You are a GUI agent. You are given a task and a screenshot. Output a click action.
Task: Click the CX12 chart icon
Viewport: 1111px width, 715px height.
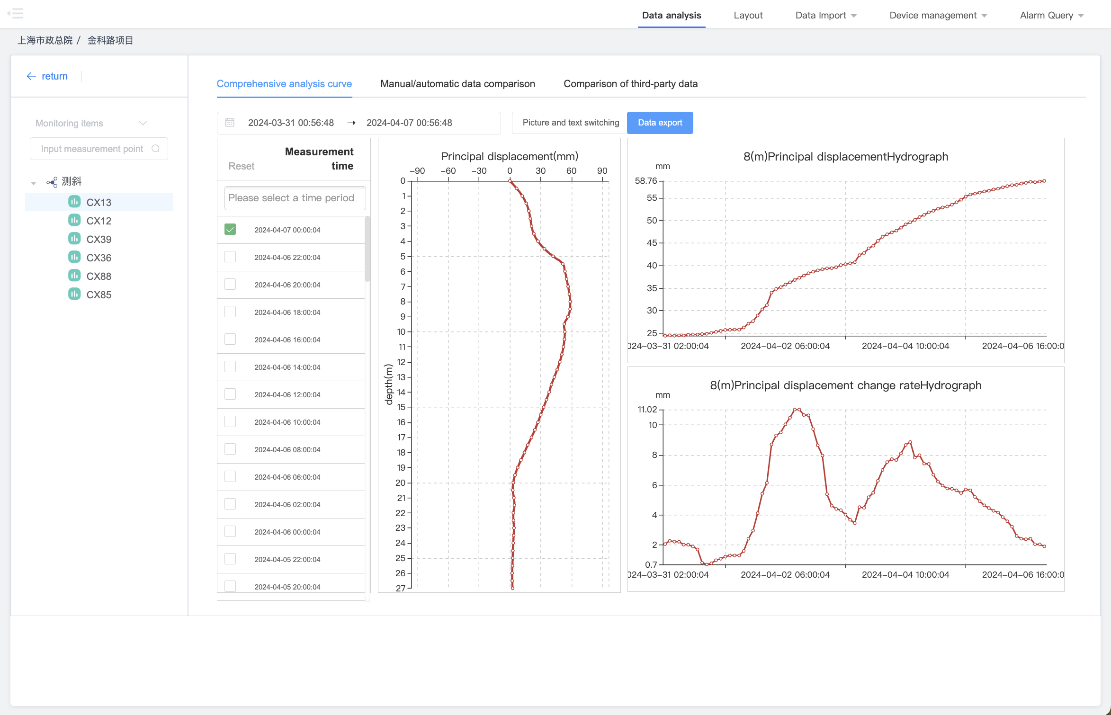[x=74, y=220]
